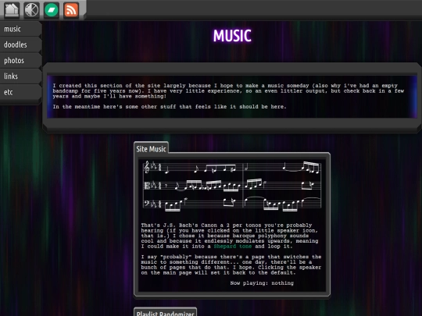Open the etc section in sidebar
Screen dimensions: 422x316
[20, 92]
